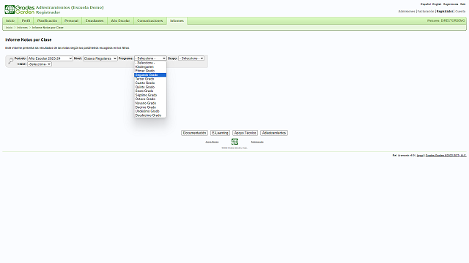
Task: Click the small footer link right of logo
Action: (x=257, y=142)
